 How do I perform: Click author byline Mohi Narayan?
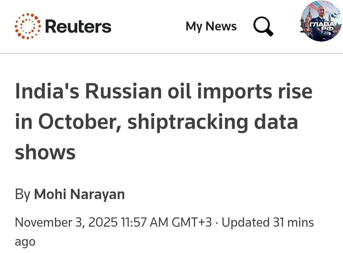pyautogui.click(x=79, y=194)
